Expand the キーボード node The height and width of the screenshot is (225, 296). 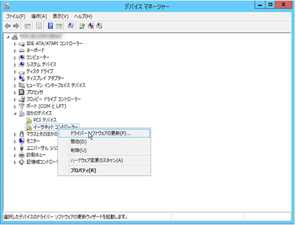click(x=15, y=51)
